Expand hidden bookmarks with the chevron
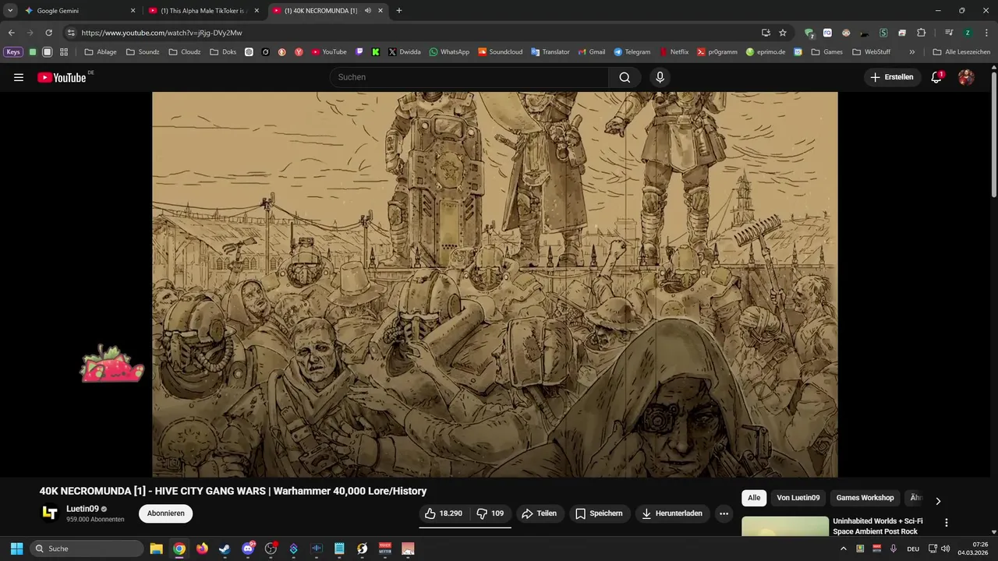Viewport: 998px width, 561px height. tap(912, 52)
